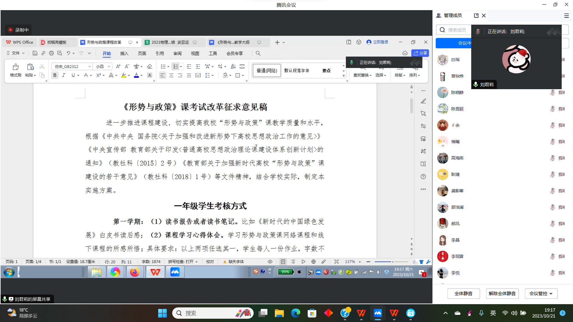Viewport: 573px width, 322px height.
Task: Open the 审阅 ribbon tab
Action: point(177,53)
